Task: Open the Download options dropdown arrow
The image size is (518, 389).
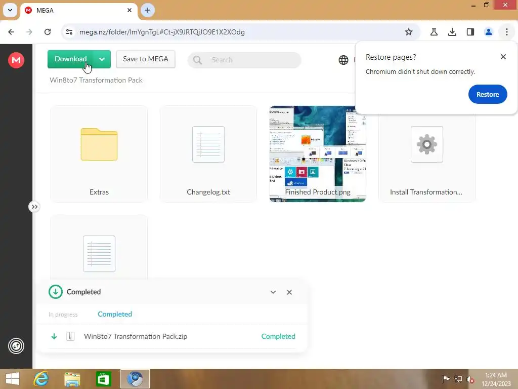Action: click(x=102, y=59)
